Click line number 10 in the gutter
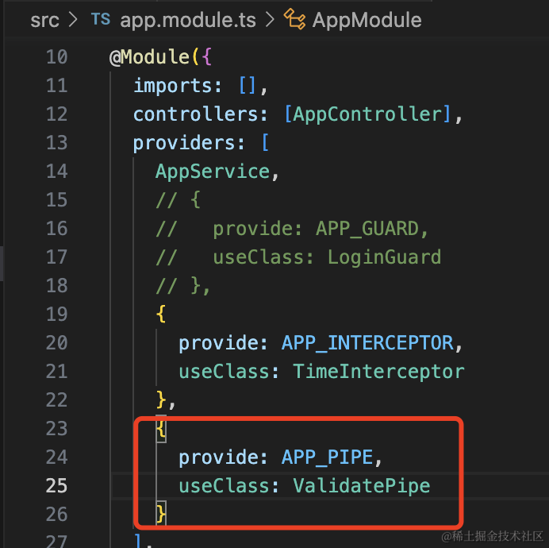This screenshot has height=548, width=549. 56,57
